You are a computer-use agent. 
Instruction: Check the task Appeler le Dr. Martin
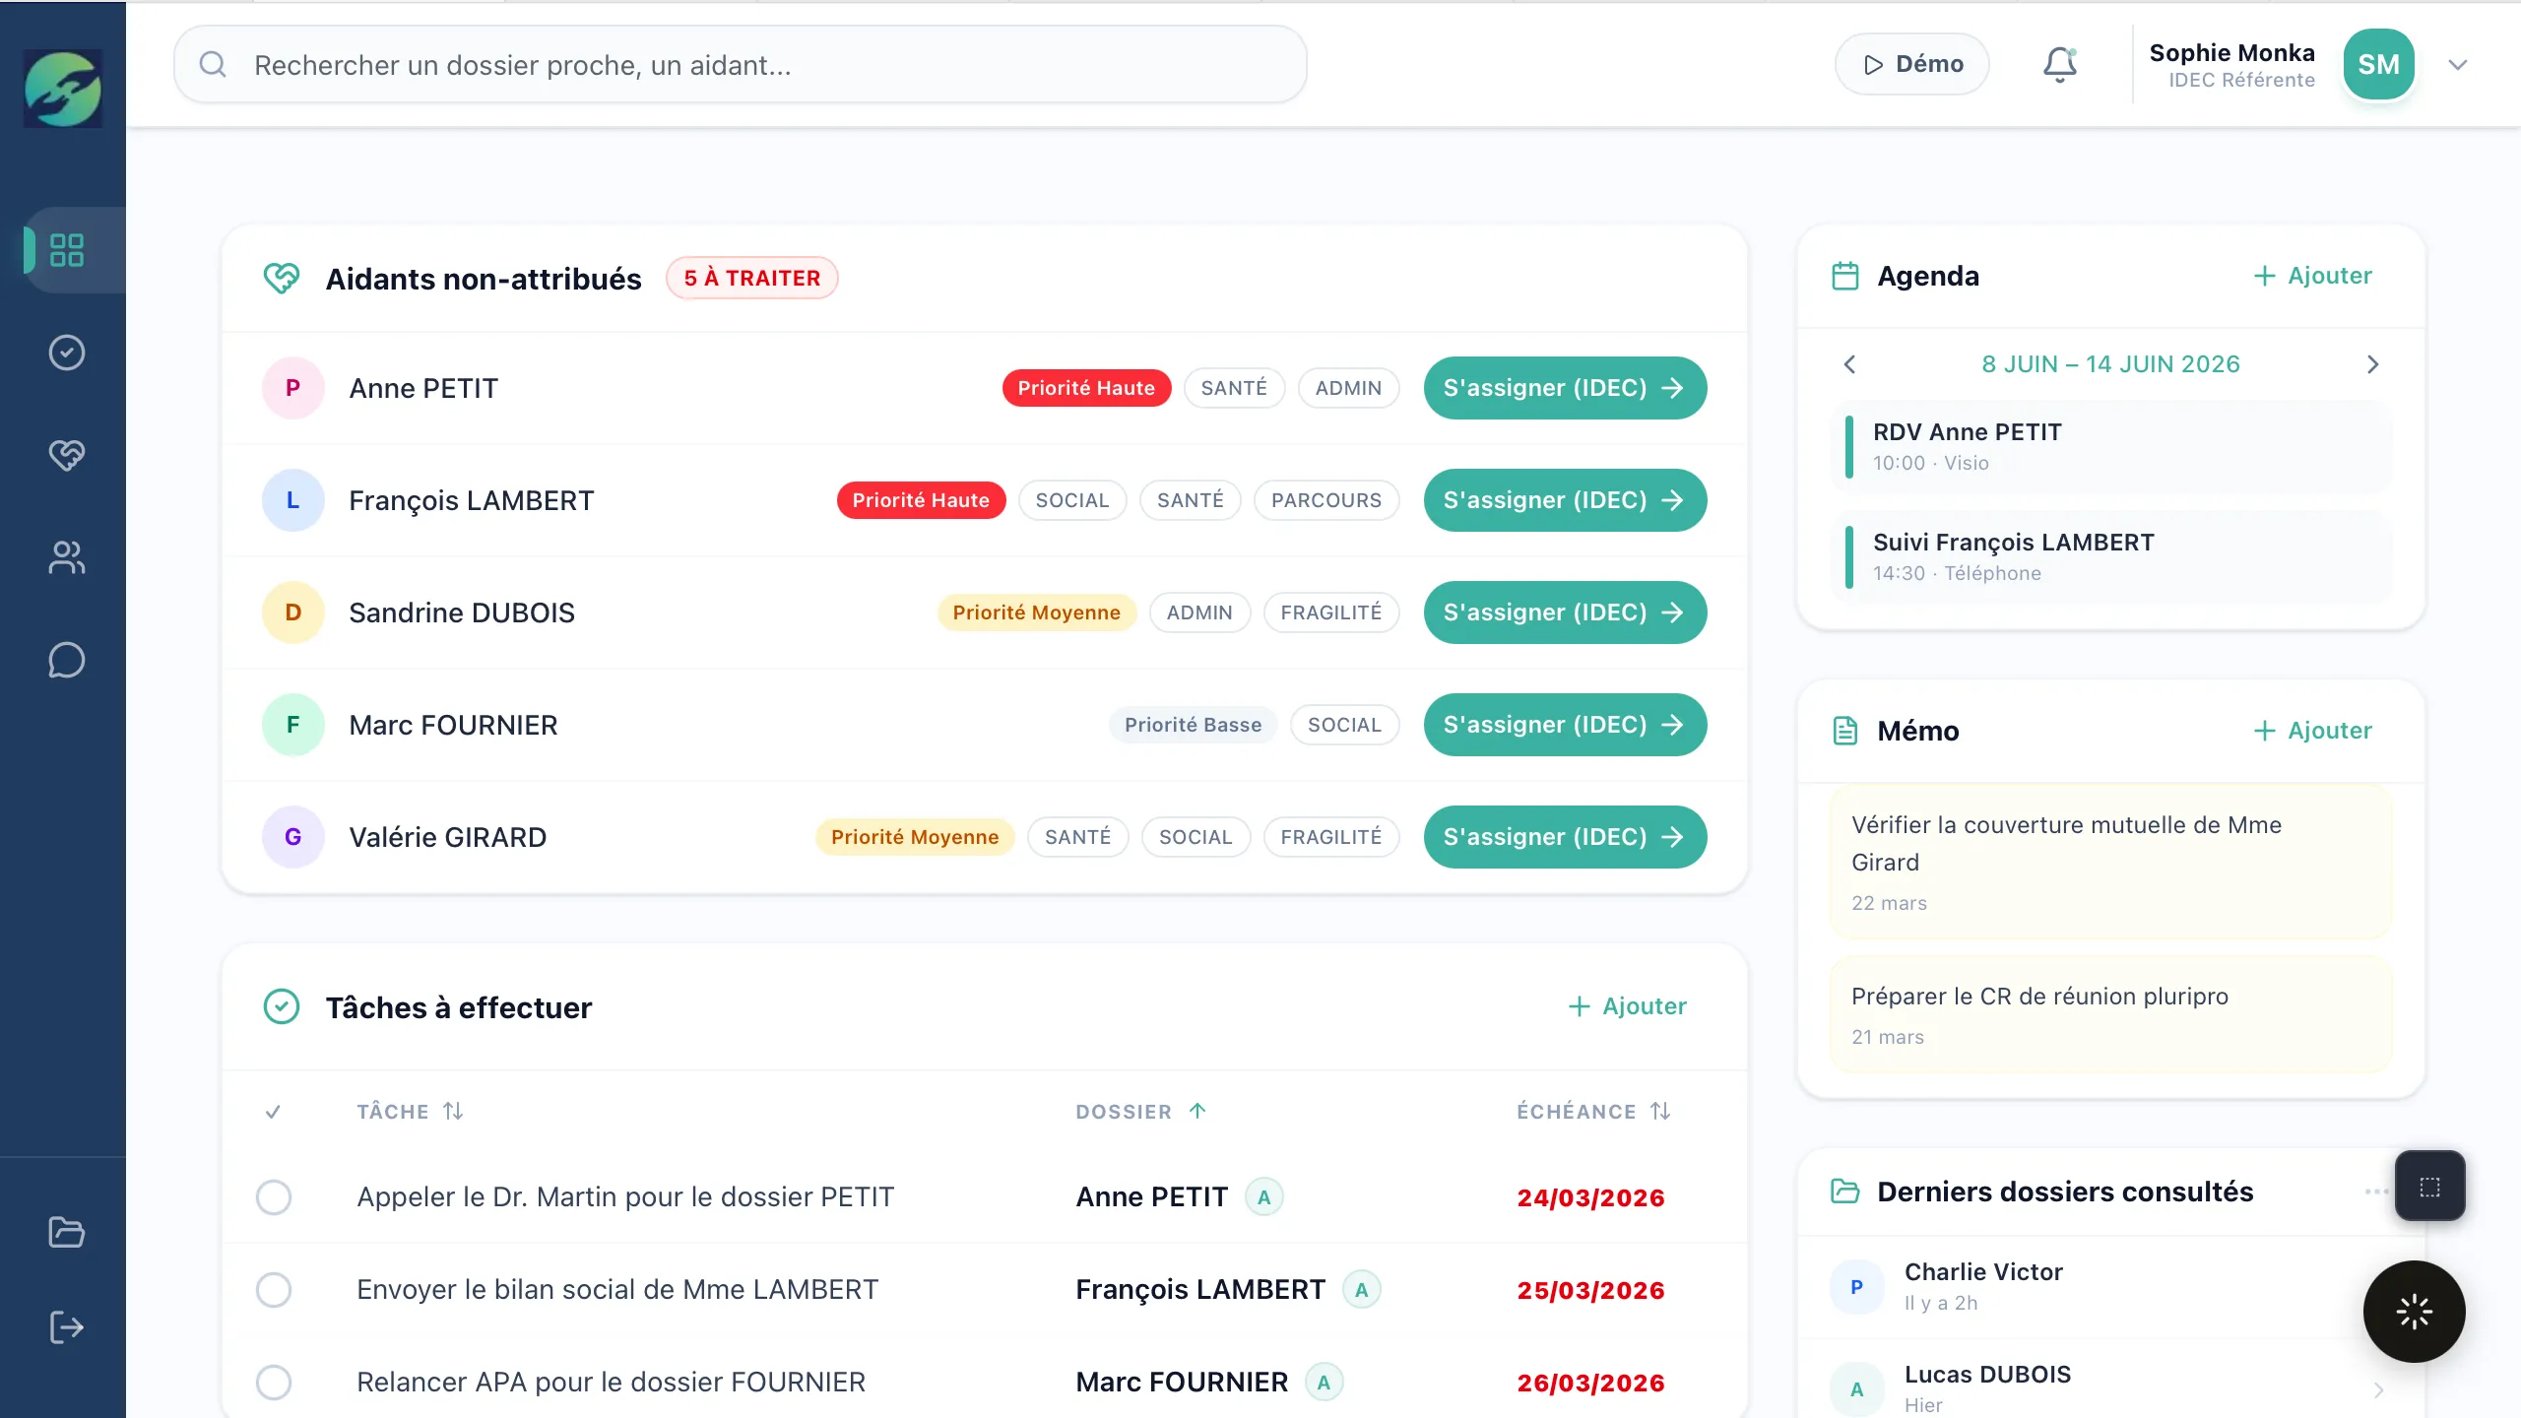pos(274,1197)
